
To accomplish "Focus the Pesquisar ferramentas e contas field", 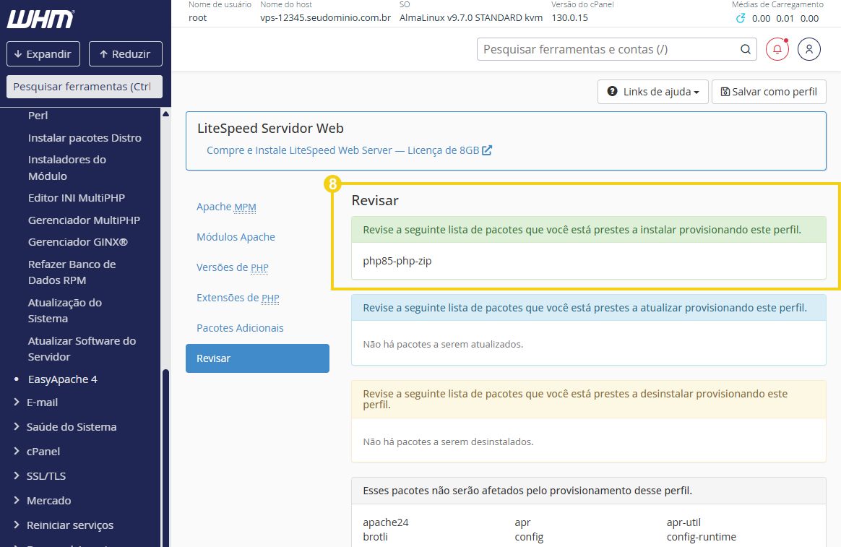I will 607,49.
